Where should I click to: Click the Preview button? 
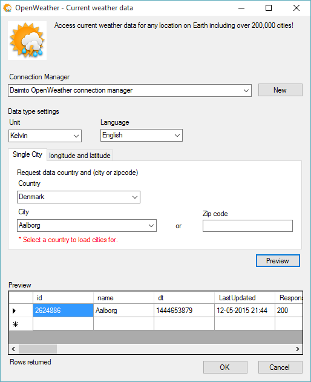tap(278, 261)
